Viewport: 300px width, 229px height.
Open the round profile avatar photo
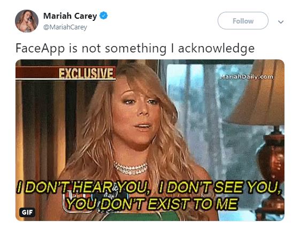tap(27, 21)
